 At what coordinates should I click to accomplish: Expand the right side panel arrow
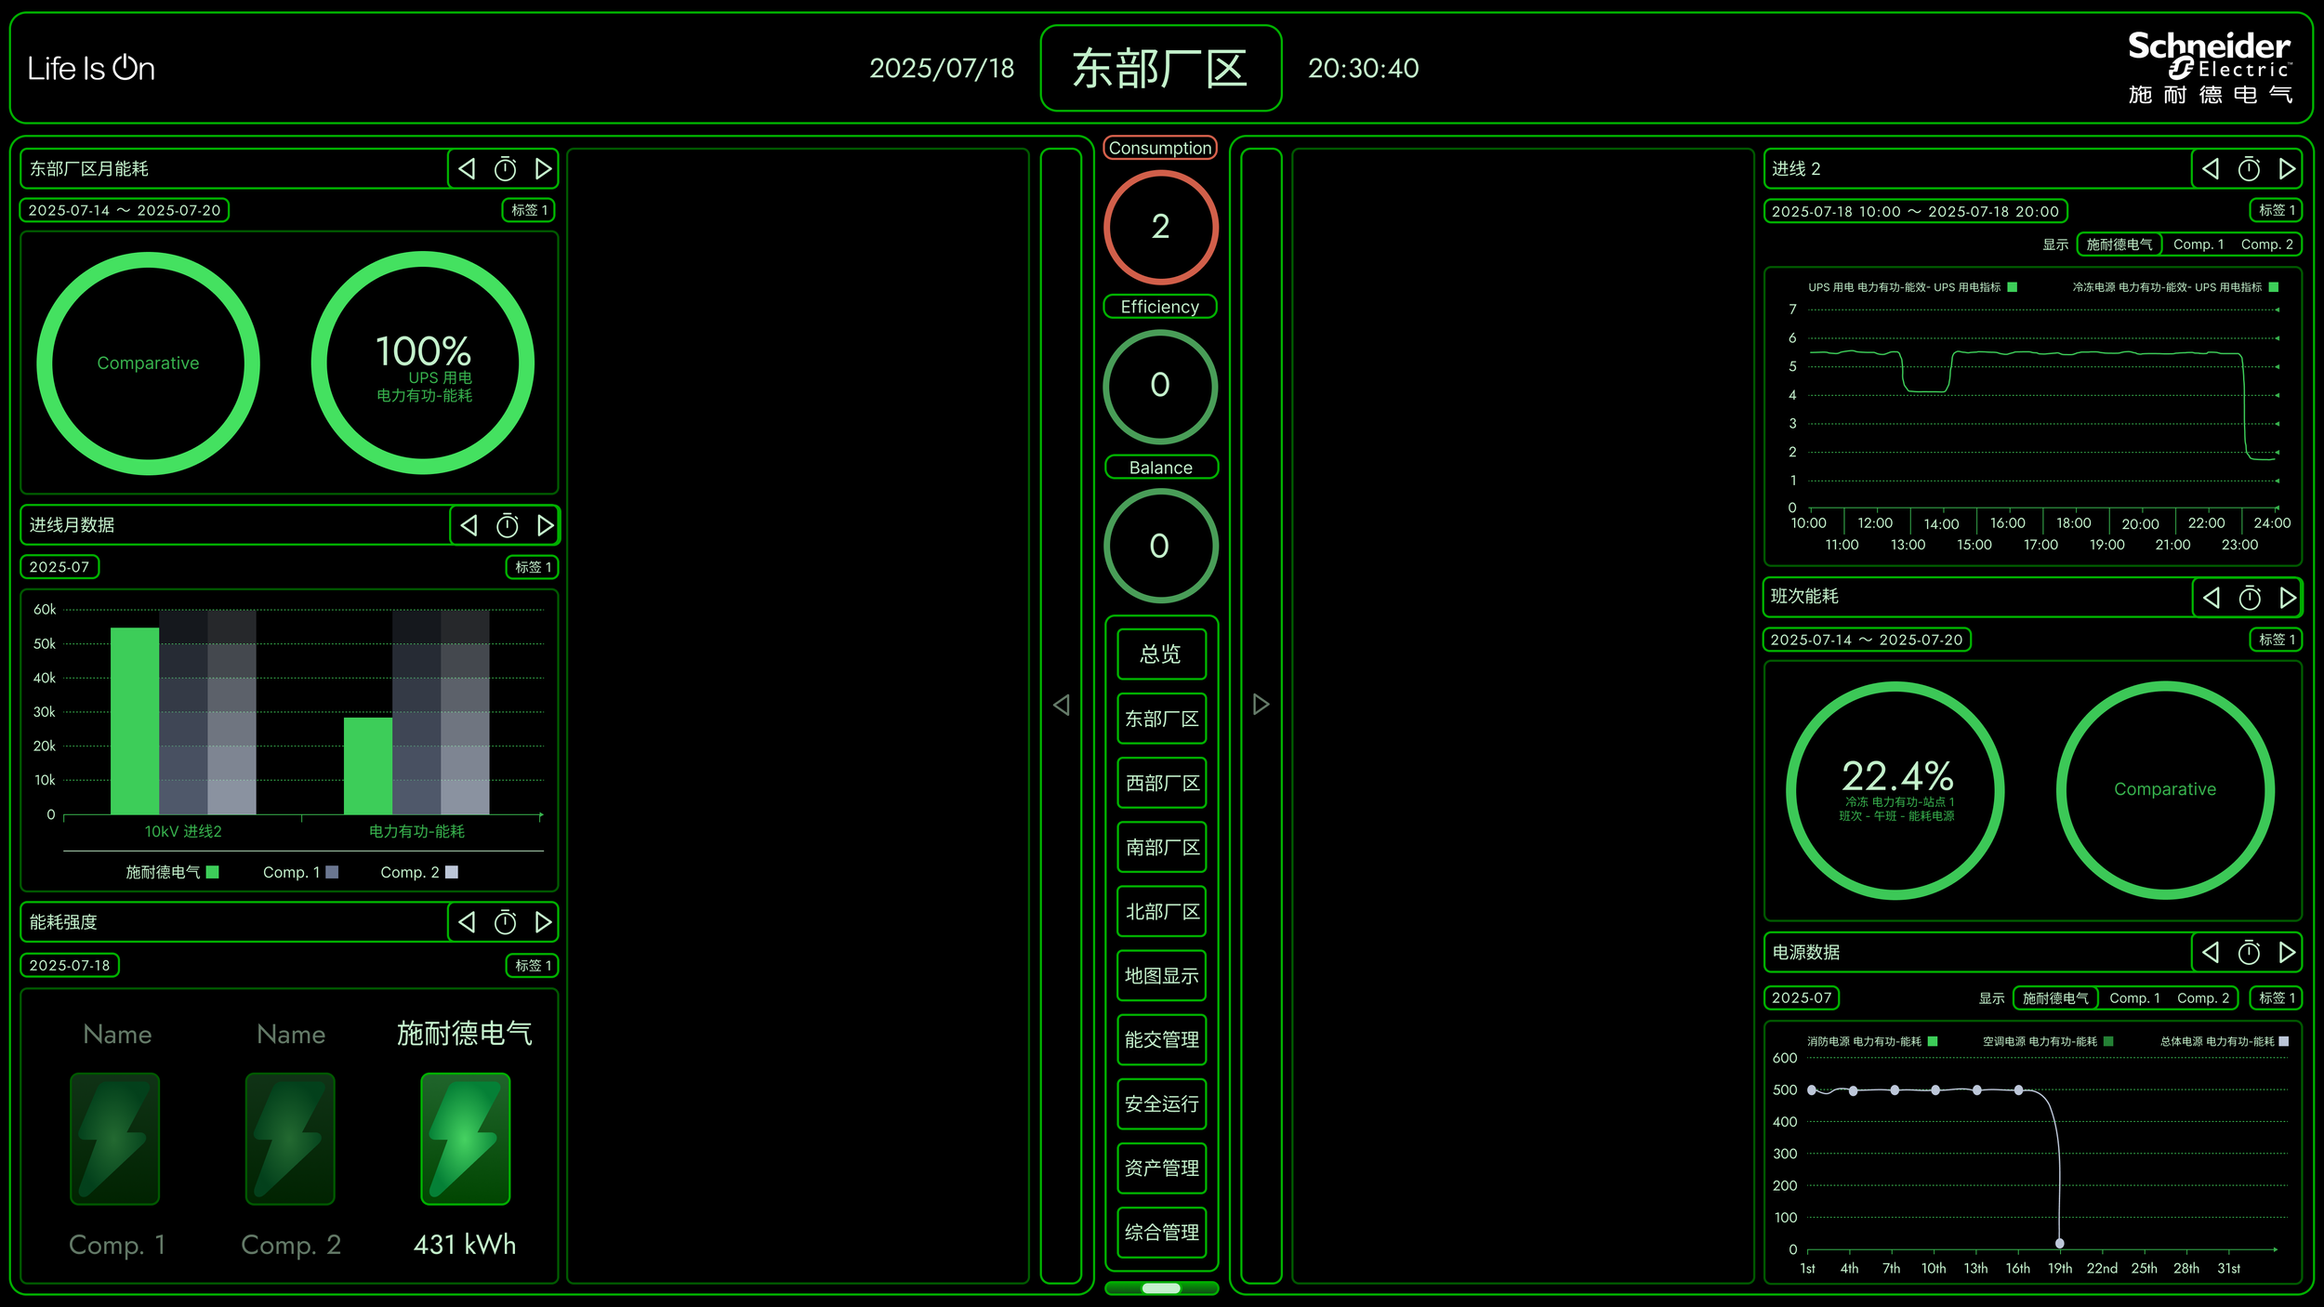coord(1261,705)
